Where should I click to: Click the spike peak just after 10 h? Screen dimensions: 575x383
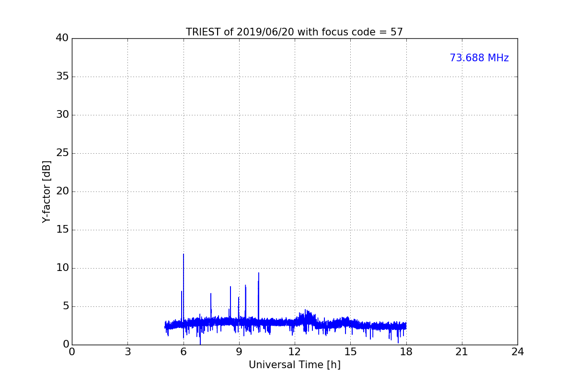point(259,273)
